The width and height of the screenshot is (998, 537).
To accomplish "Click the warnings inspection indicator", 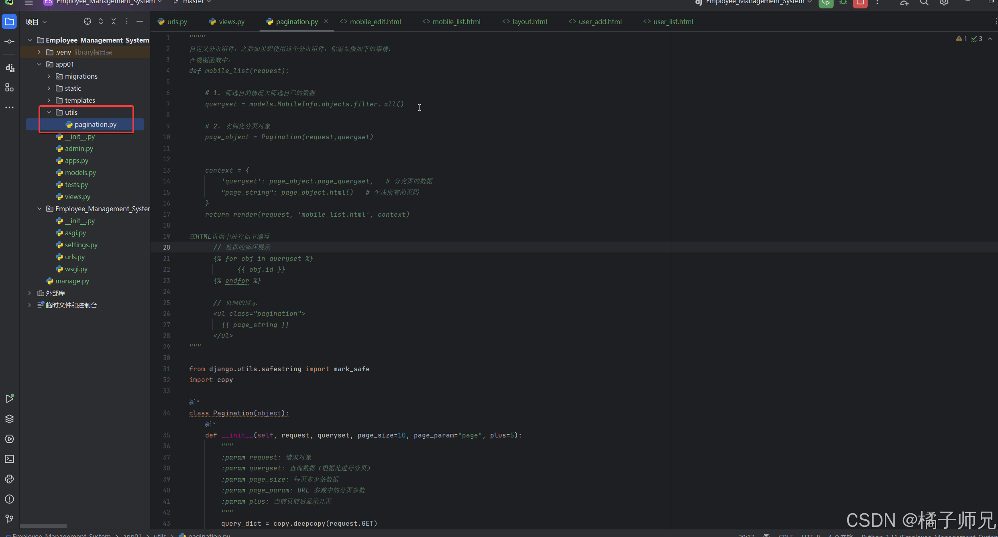I will coord(962,39).
